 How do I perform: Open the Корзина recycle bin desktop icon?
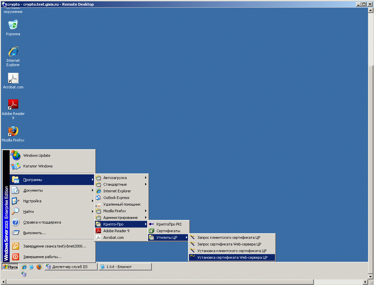[13, 25]
